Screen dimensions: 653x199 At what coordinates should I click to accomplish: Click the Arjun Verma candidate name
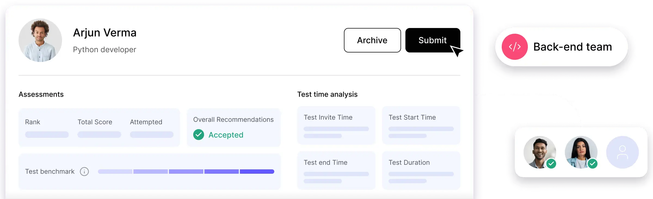[x=105, y=33]
